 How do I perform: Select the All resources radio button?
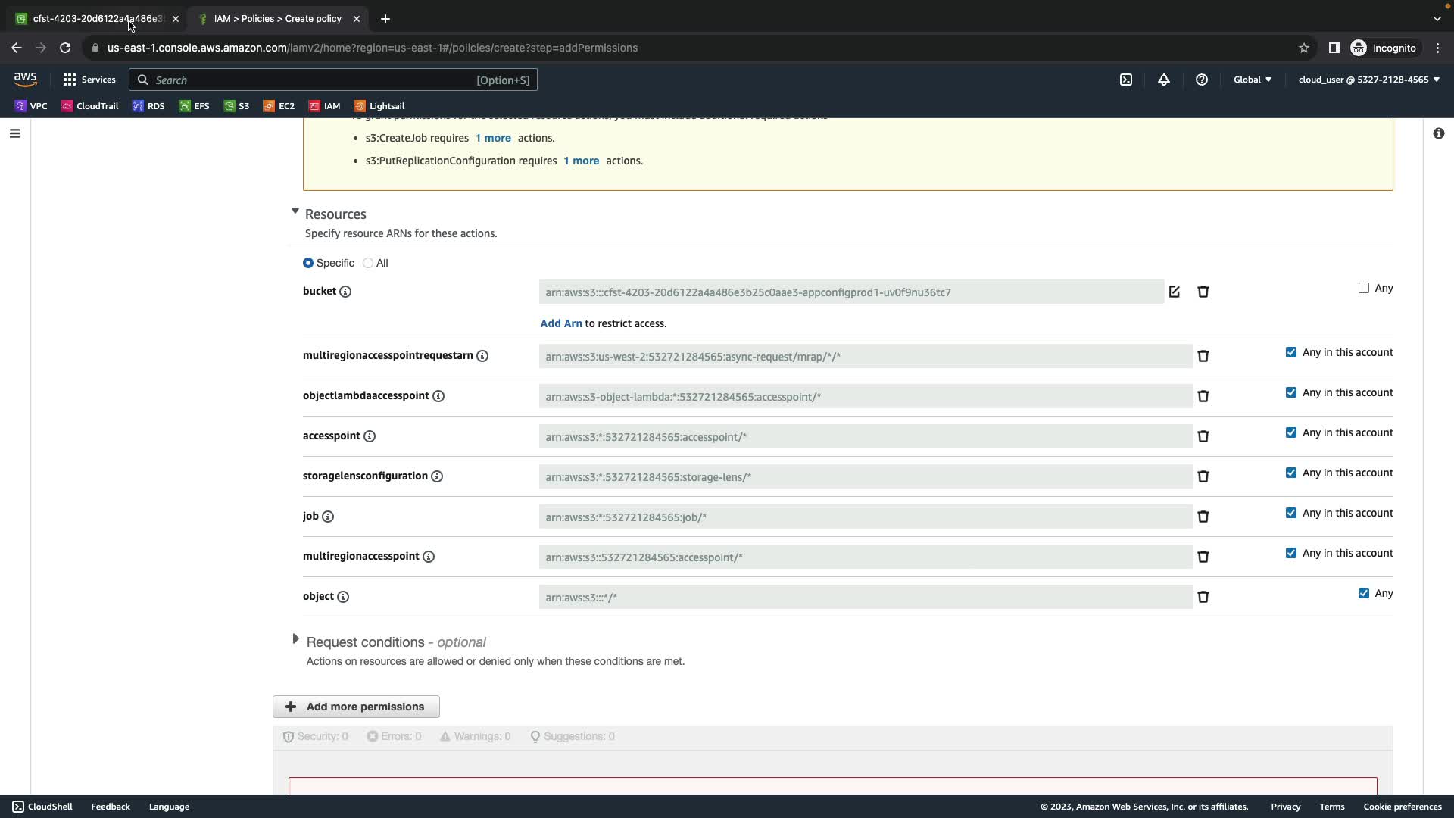368,263
